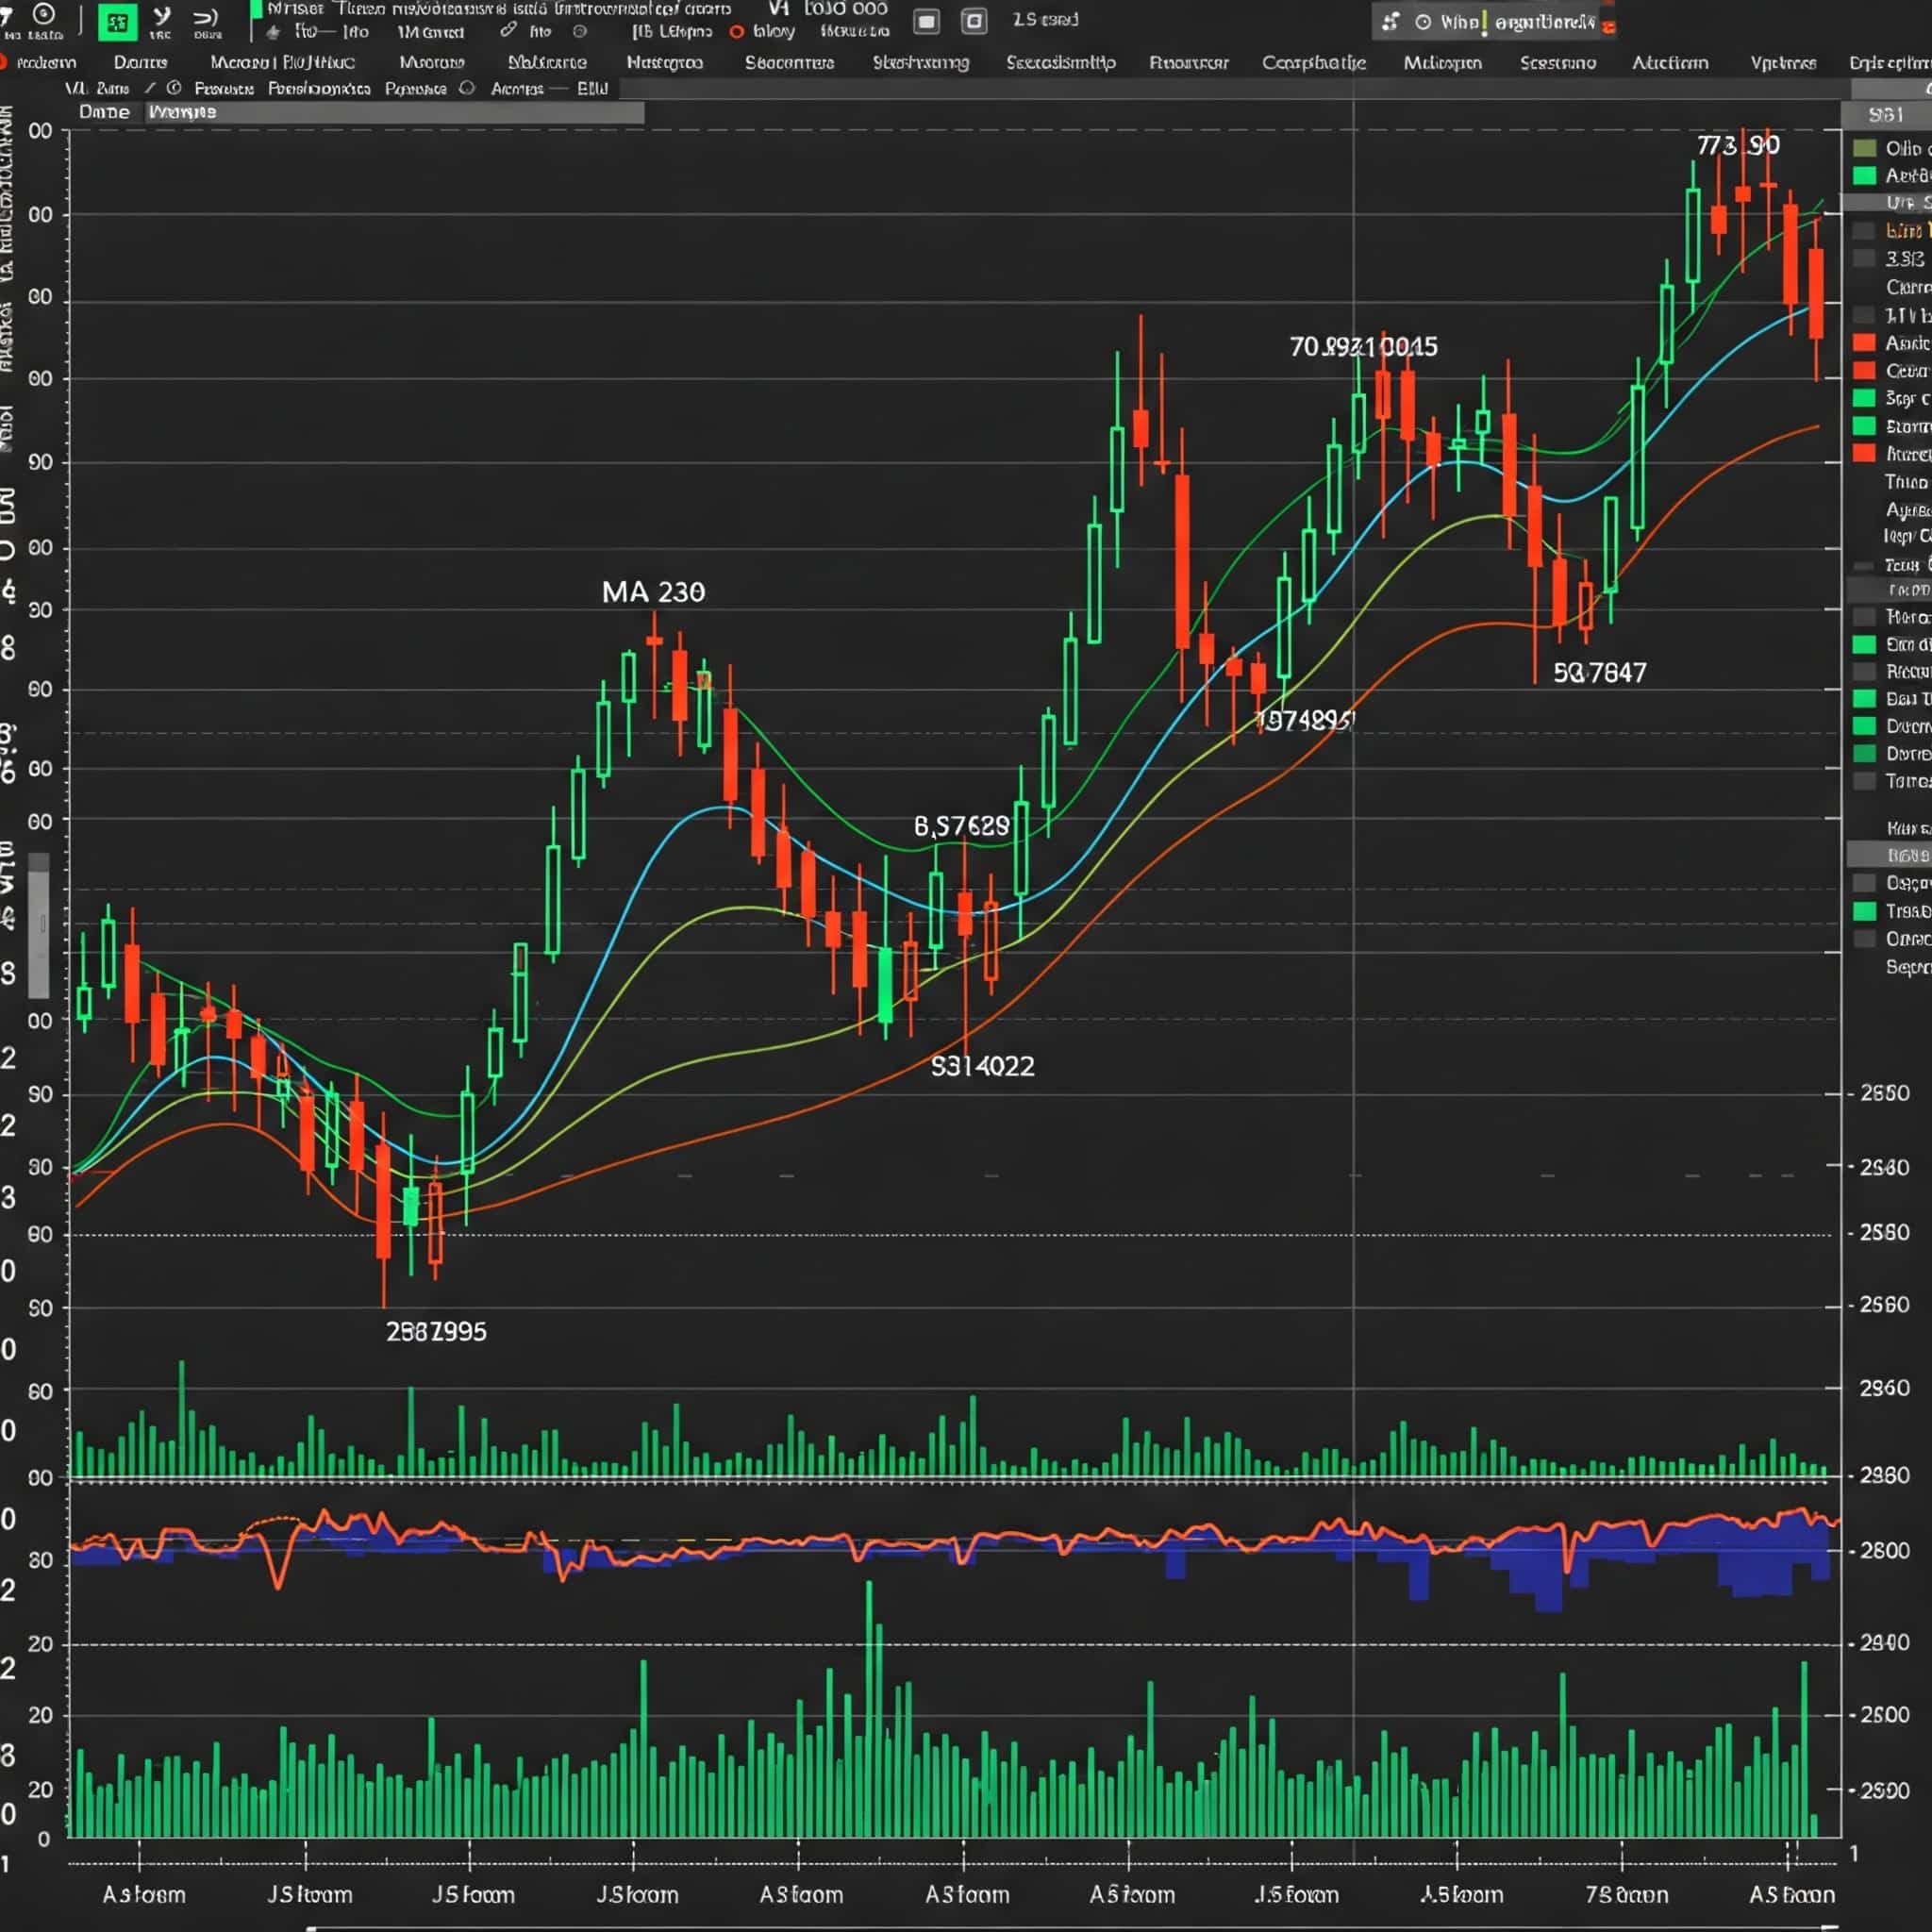Image resolution: width=1932 pixels, height=1932 pixels.
Task: Click the nodes icon in the search box
Action: pyautogui.click(x=1390, y=21)
